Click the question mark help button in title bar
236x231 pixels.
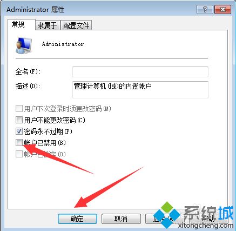point(205,9)
